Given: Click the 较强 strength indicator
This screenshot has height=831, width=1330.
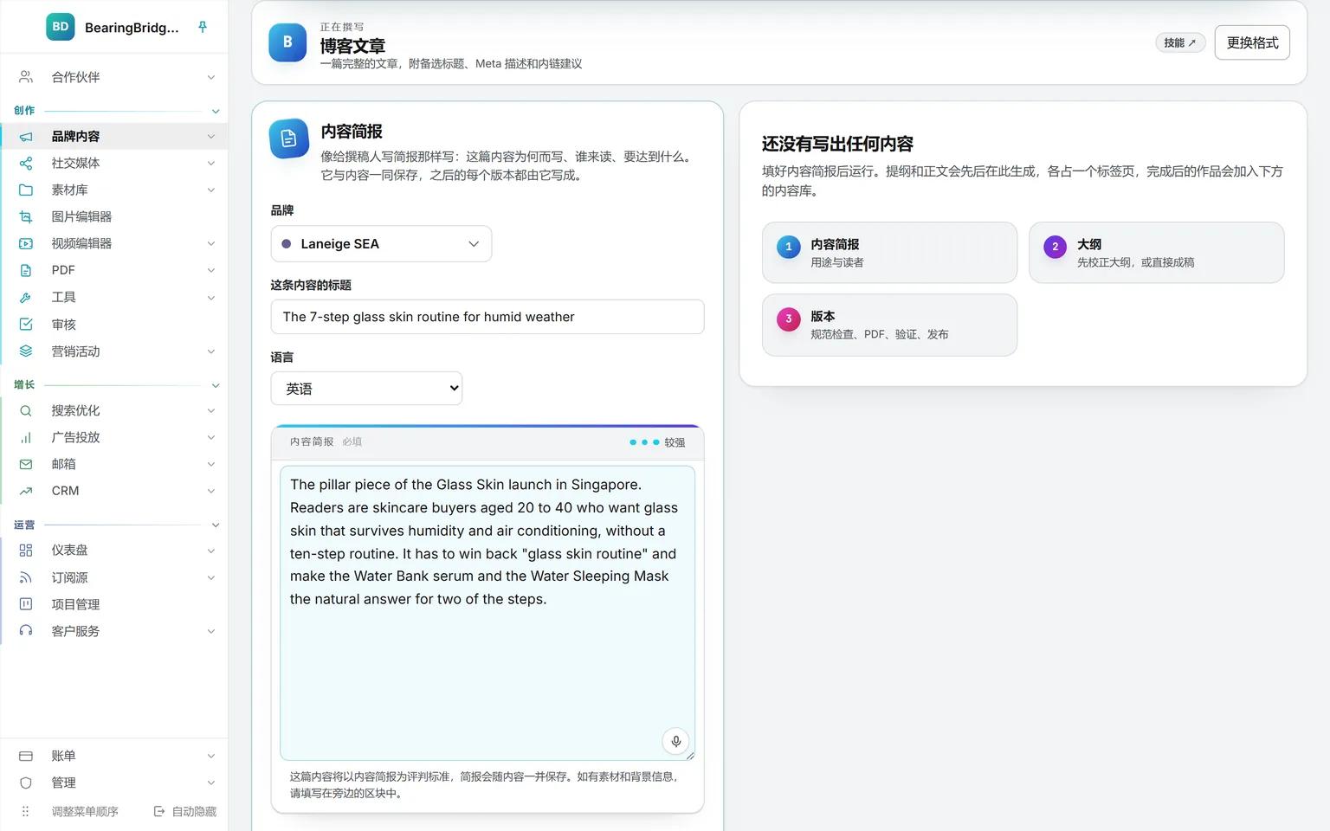Looking at the screenshot, I should [x=657, y=442].
